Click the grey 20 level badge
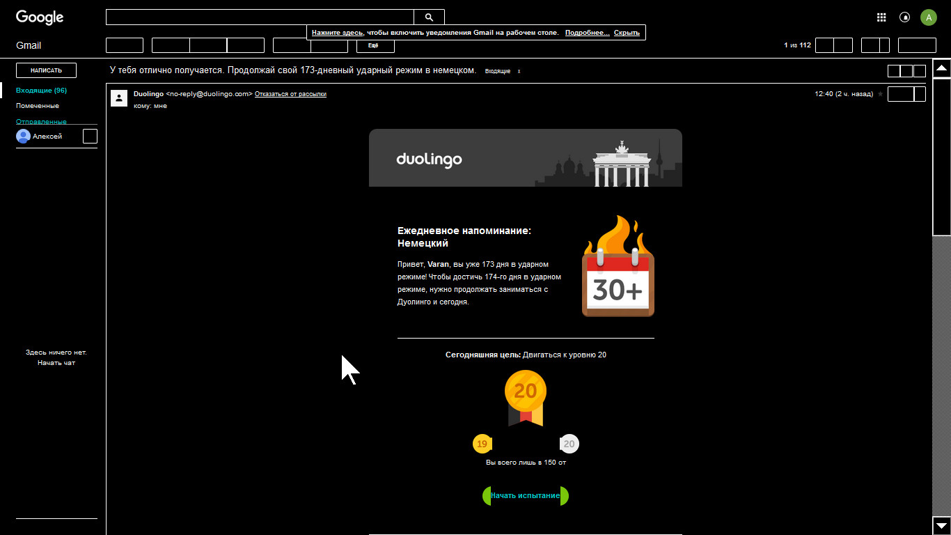Viewport: 951px width, 535px height. [569, 444]
